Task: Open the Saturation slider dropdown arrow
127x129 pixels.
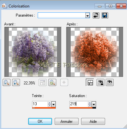Action: pyautogui.click(x=94, y=104)
